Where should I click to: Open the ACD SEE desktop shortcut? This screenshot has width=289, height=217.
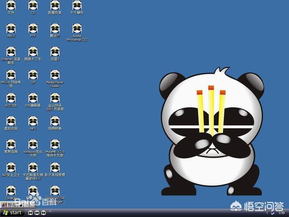pos(11,98)
